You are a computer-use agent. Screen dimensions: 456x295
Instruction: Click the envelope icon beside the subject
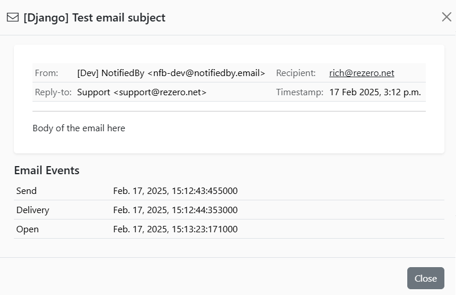coord(13,17)
